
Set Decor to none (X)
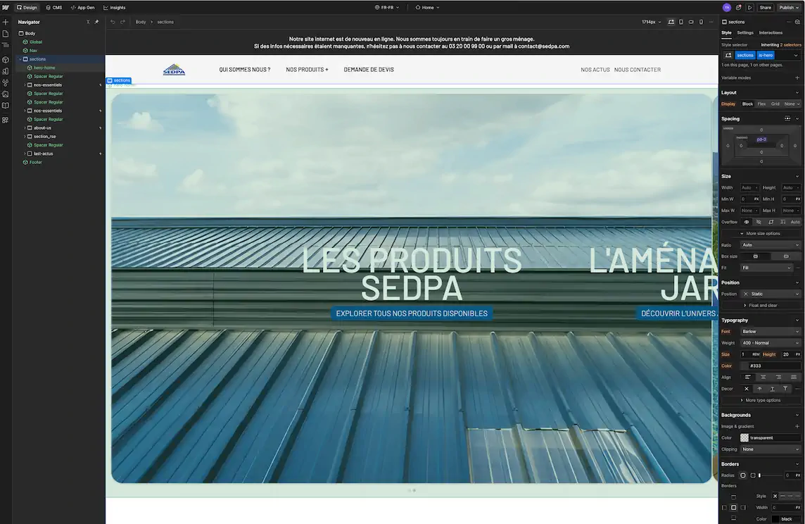coord(747,389)
